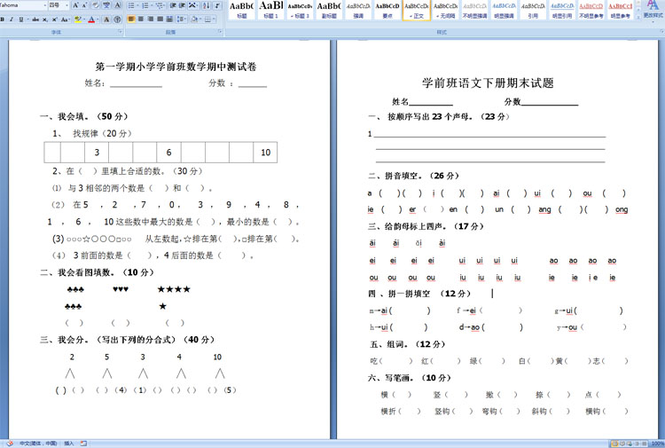The image size is (665, 448).
Task: Toggle italic formatting
Action: [12, 20]
